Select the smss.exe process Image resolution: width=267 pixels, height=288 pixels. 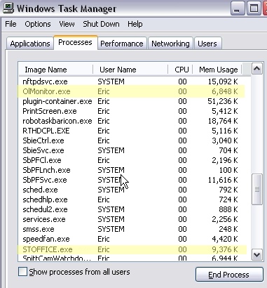131,229
